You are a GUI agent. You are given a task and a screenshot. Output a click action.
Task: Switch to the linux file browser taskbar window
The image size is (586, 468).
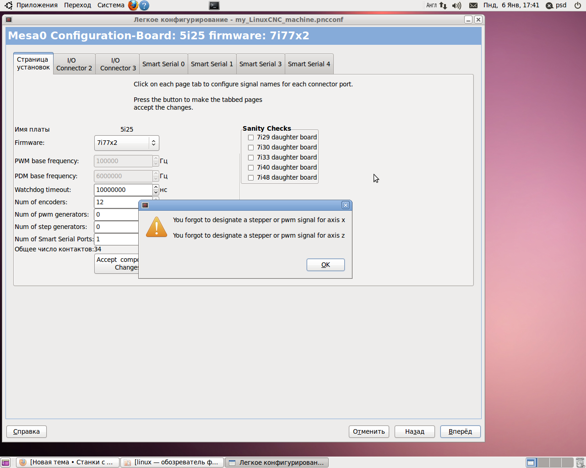point(172,463)
